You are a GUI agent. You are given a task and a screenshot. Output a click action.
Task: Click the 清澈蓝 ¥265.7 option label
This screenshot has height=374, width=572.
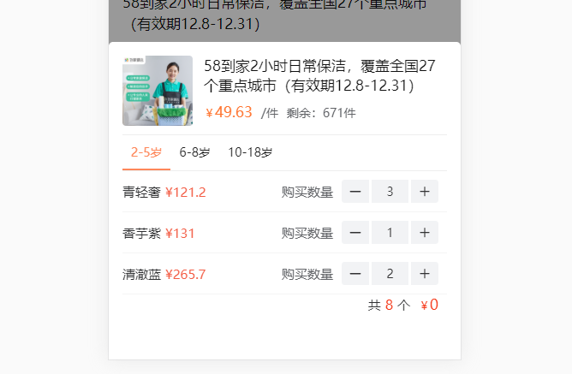coord(164,275)
